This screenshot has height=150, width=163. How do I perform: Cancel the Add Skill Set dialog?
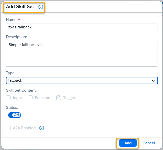click(x=149, y=143)
